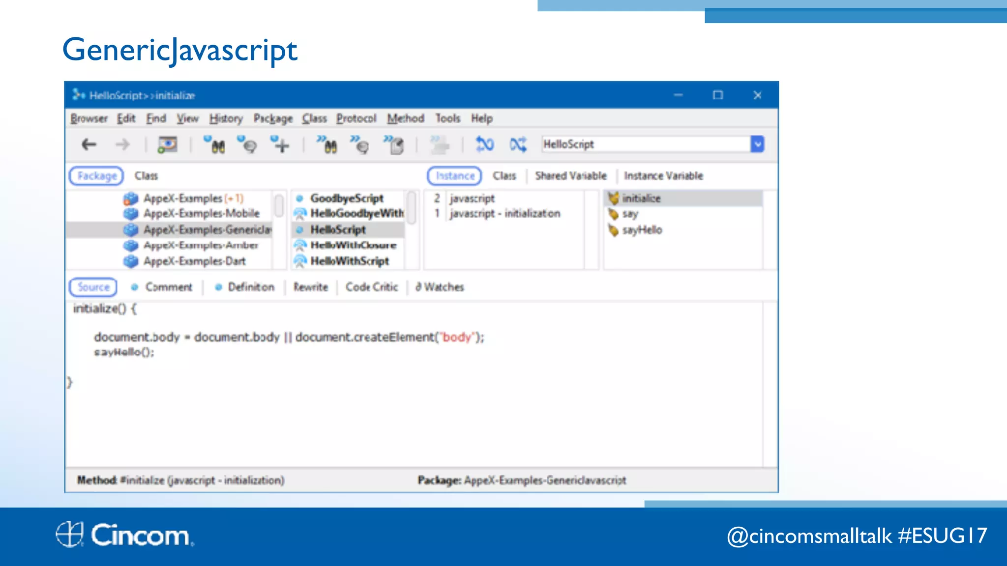1007x566 pixels.
Task: Open the Class menu in menu bar
Action: (x=314, y=118)
